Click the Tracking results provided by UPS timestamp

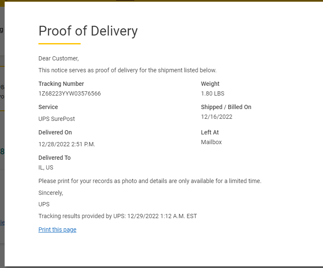(x=118, y=216)
